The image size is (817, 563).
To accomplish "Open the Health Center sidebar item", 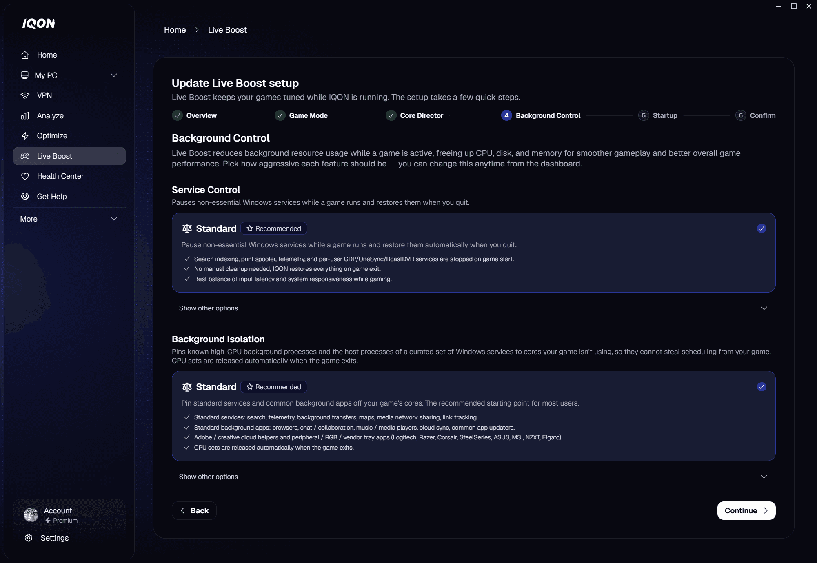I will click(x=69, y=176).
